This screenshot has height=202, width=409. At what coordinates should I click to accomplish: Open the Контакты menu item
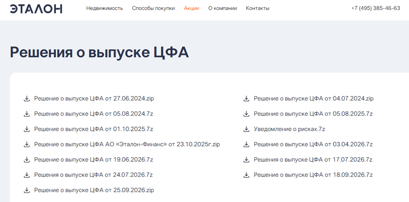coord(258,8)
